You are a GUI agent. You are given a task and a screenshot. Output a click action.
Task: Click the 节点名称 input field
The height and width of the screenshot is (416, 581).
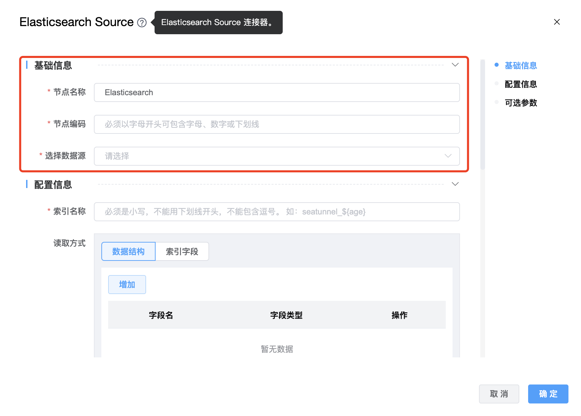point(276,92)
